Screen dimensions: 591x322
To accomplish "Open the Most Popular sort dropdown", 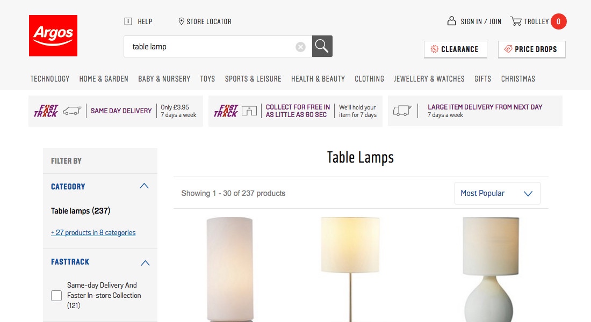I will (497, 193).
